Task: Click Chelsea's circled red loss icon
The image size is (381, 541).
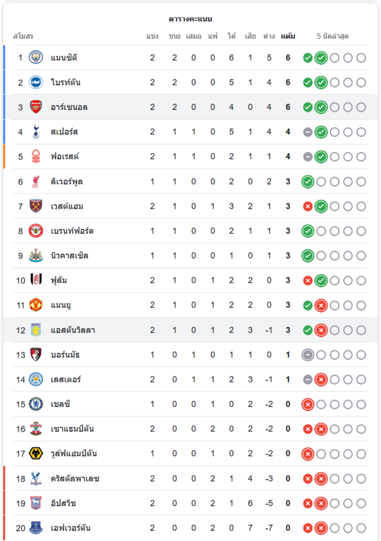Action: point(308,404)
